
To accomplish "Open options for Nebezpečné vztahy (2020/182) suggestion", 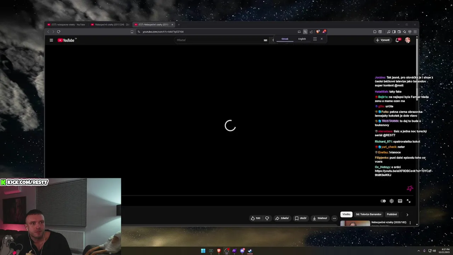I will pyautogui.click(x=410, y=223).
